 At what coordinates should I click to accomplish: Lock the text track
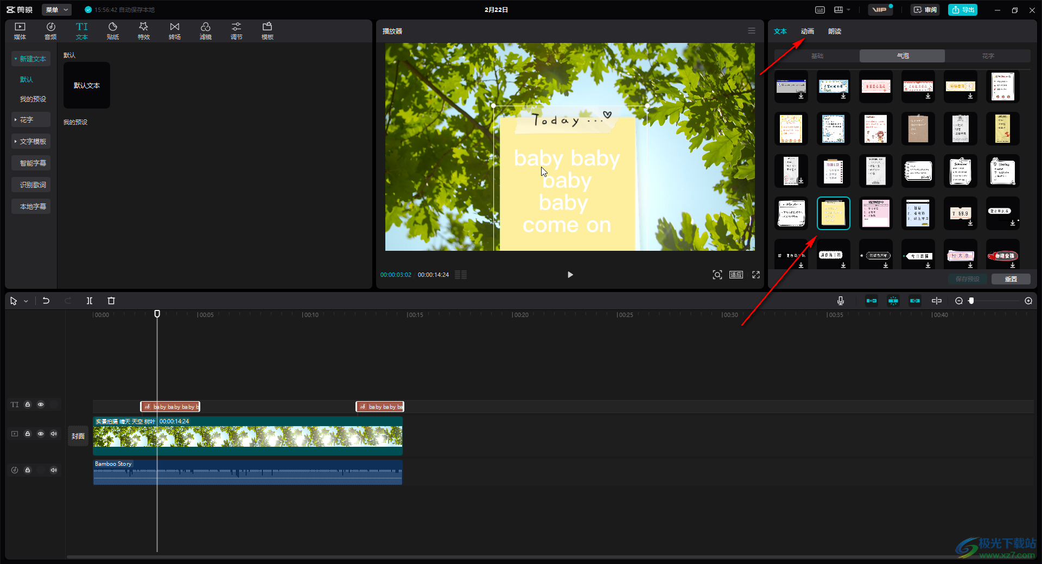click(x=28, y=404)
